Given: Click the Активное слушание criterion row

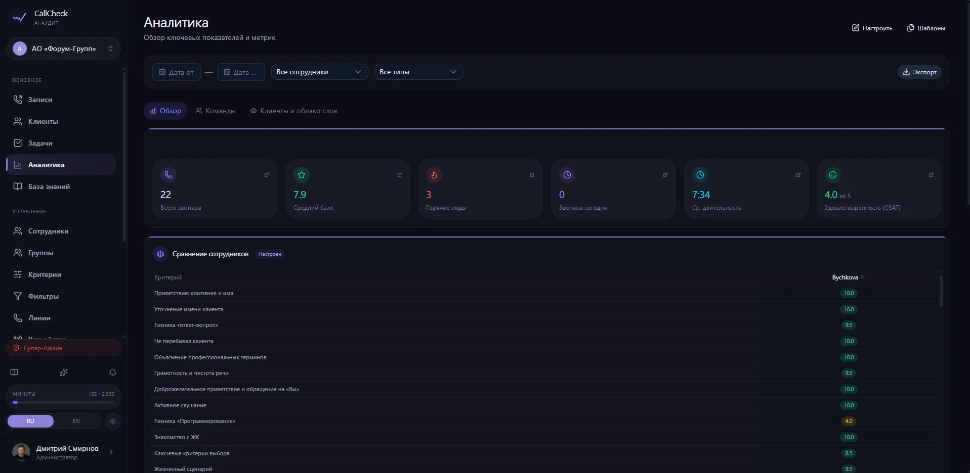Looking at the screenshot, I should coord(545,405).
